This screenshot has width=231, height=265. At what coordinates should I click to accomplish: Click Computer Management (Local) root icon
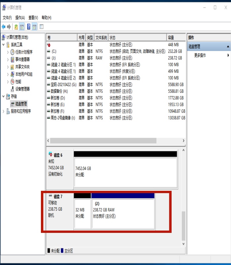(3, 37)
